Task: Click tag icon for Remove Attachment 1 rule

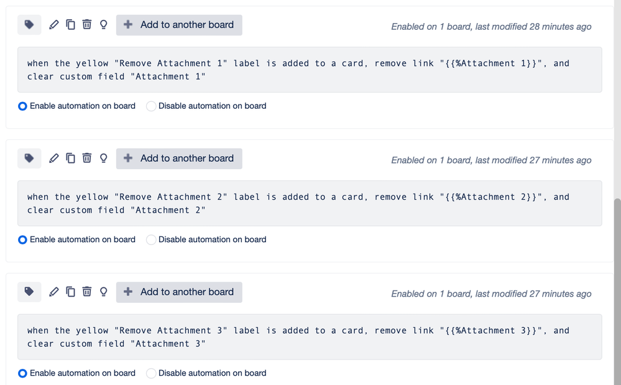Action: [x=29, y=25]
